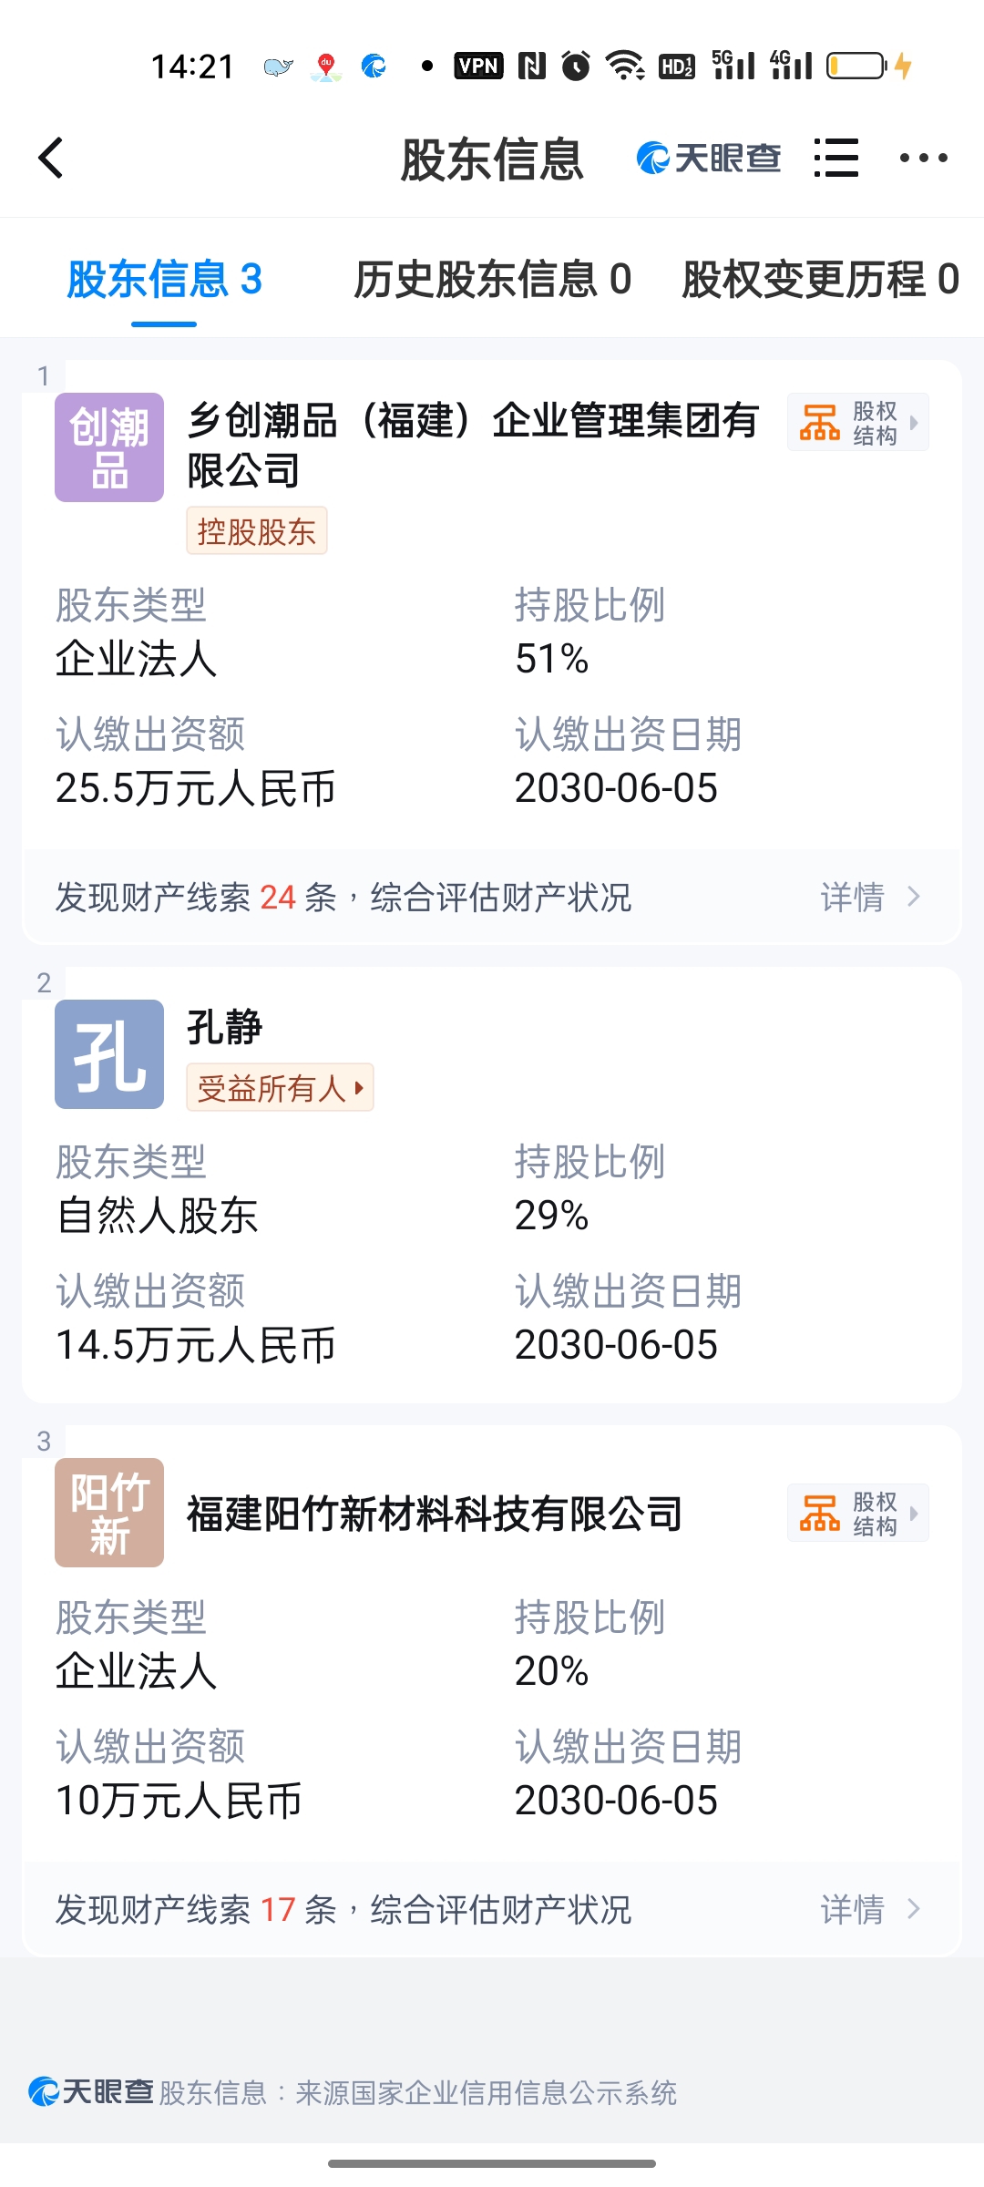Expand the 受益所有人 tag for 孔静
984x2187 pixels.
(x=281, y=1087)
